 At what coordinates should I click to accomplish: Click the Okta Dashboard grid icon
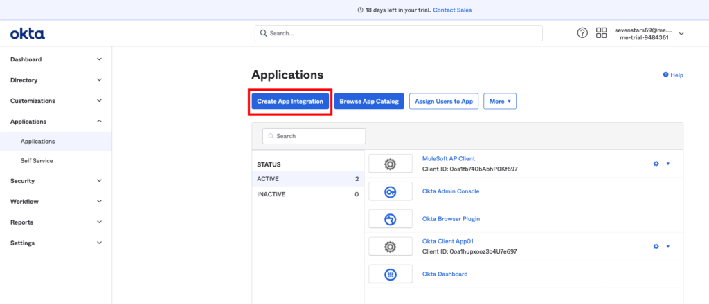[x=390, y=274]
